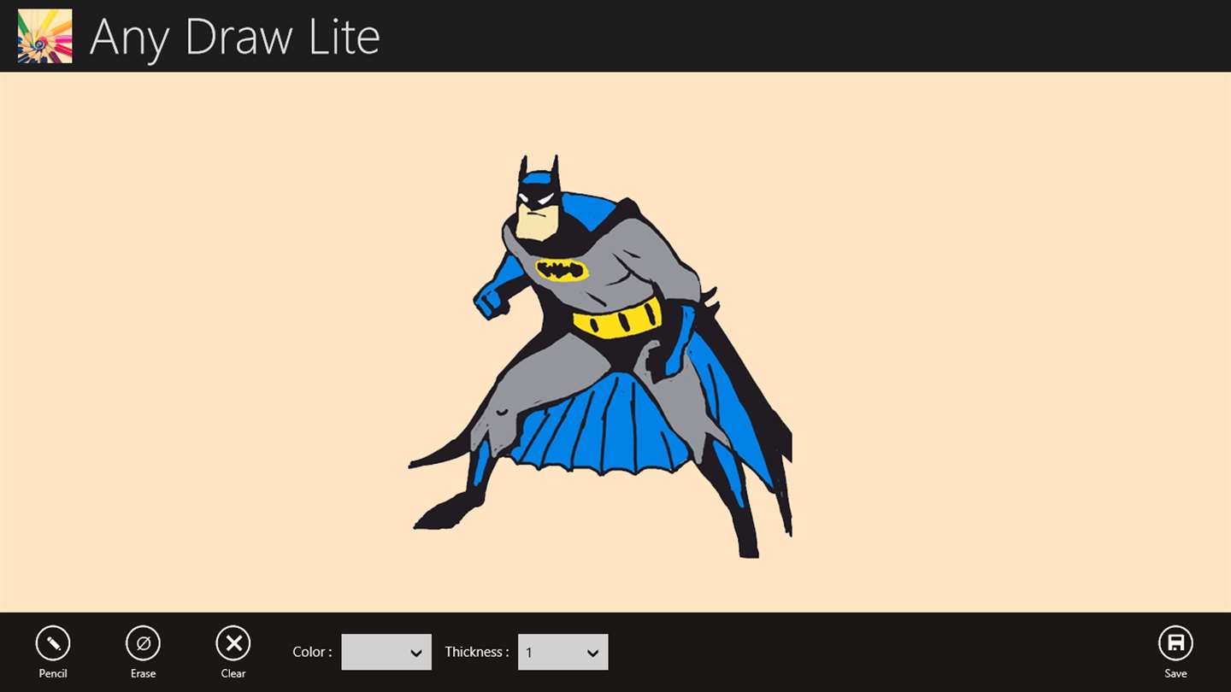Open the Thickness dropdown

(563, 652)
